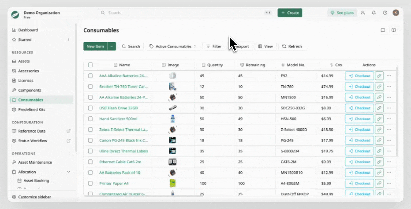
Task: Open external link icon beside Status Workflow
Action: tap(68, 141)
